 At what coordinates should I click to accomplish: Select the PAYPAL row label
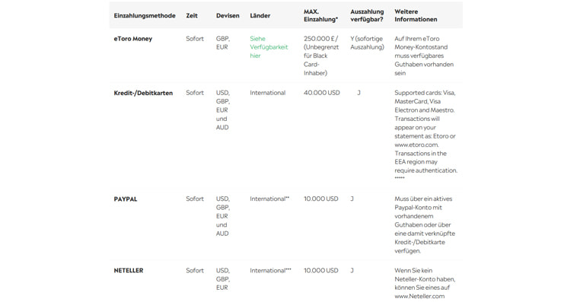coord(126,199)
